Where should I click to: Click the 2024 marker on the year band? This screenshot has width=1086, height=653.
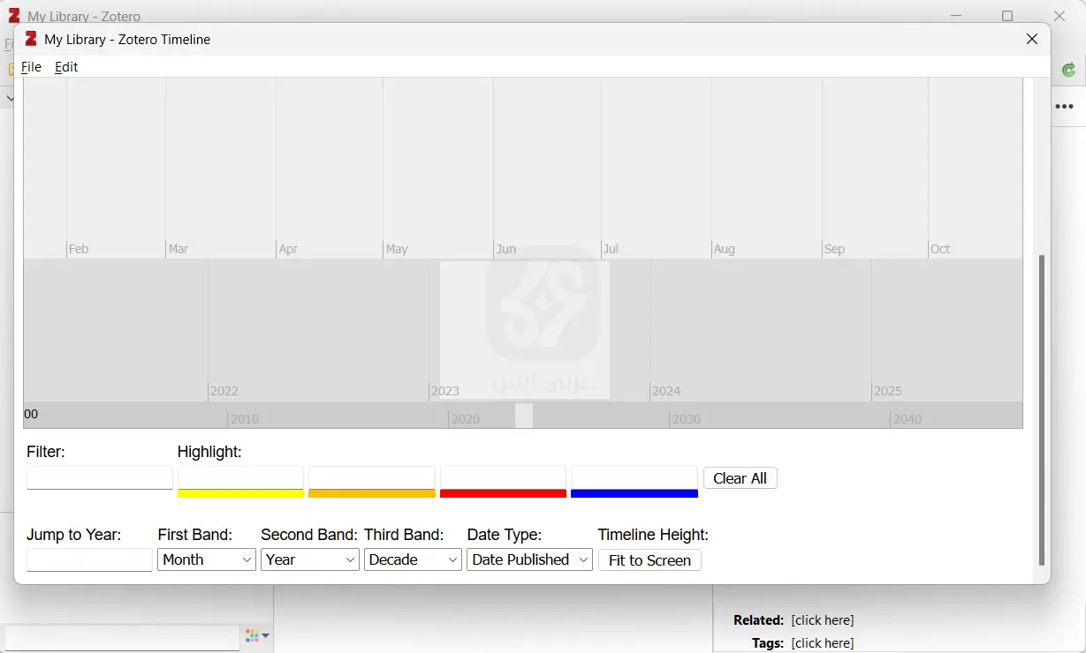(x=666, y=391)
